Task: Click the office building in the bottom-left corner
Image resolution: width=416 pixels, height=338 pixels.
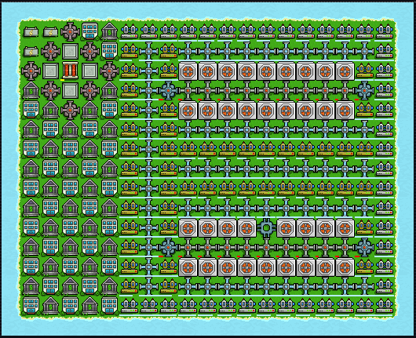Action: (x=31, y=305)
